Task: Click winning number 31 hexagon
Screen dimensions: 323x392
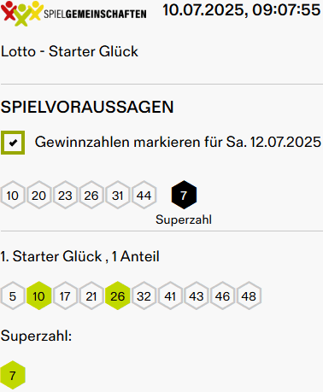Action: (x=117, y=195)
